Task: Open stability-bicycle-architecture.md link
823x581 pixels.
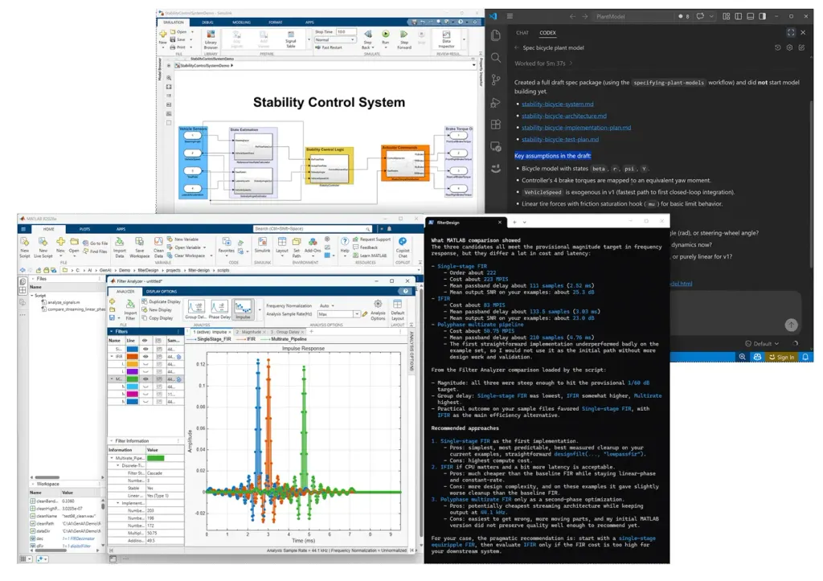Action: coord(563,116)
